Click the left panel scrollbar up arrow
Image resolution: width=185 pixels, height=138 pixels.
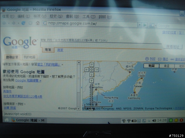[x=79, y=63]
